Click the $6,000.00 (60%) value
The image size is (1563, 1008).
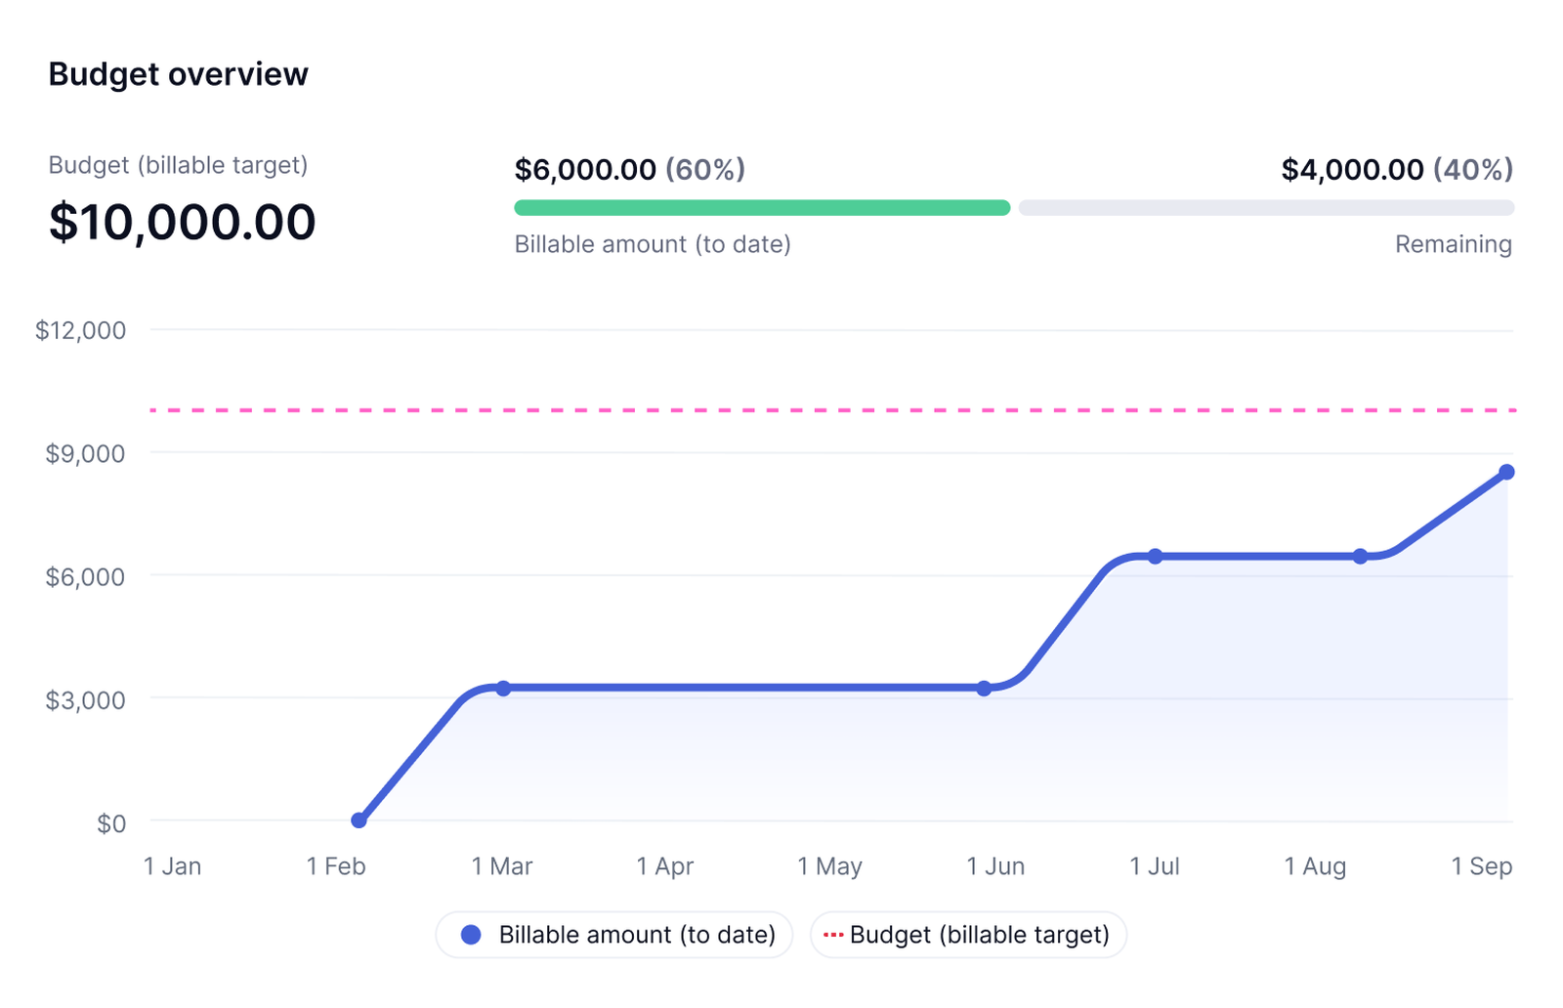pyautogui.click(x=630, y=170)
